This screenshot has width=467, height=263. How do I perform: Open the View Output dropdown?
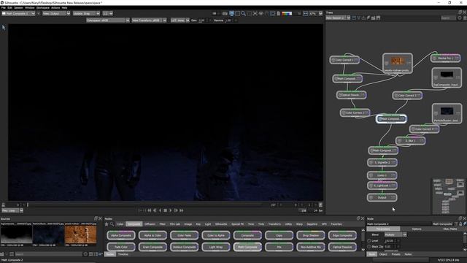56,13
